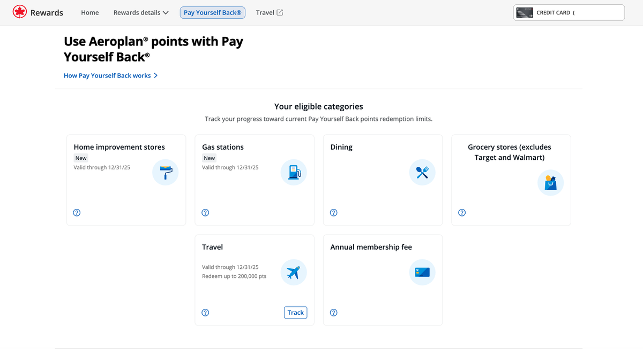Click the fork and knife Dining icon
The image size is (643, 349).
(422, 173)
